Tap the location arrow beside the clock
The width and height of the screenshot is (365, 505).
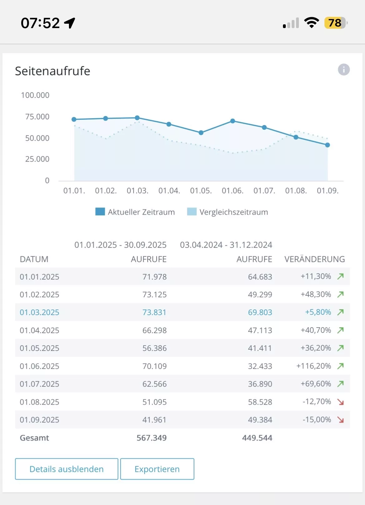point(70,23)
